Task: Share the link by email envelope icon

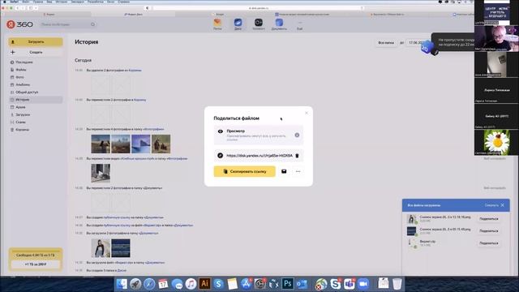Action: [284, 171]
